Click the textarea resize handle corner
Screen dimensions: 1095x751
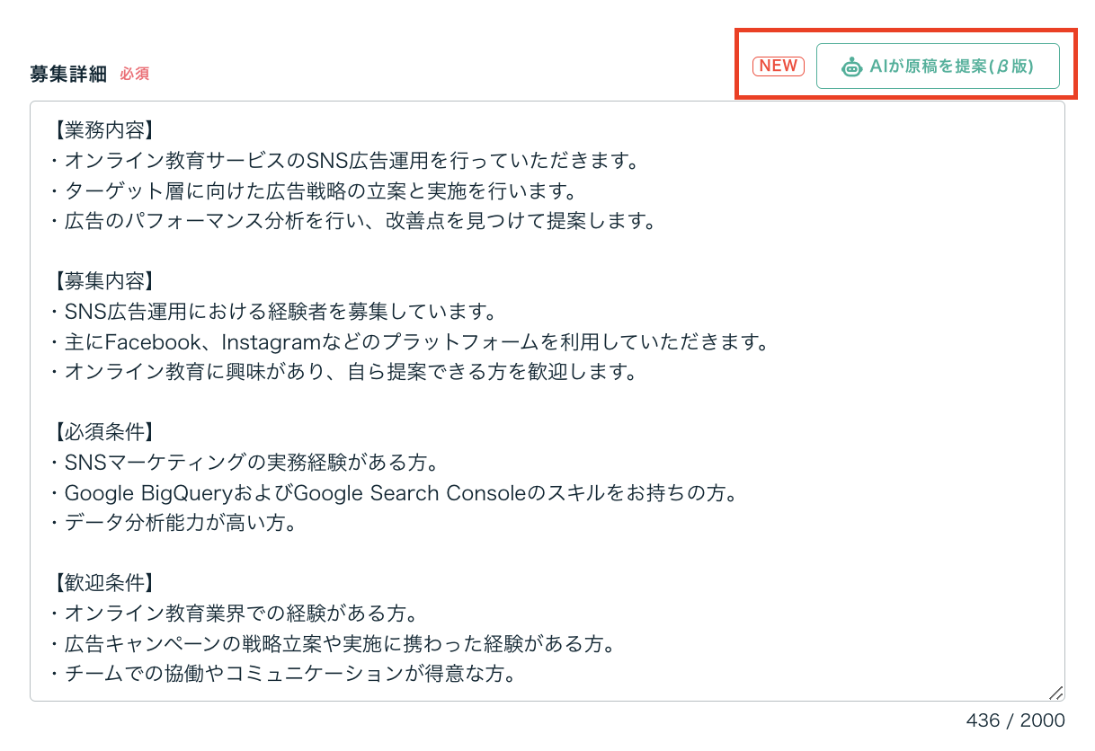point(1056,693)
